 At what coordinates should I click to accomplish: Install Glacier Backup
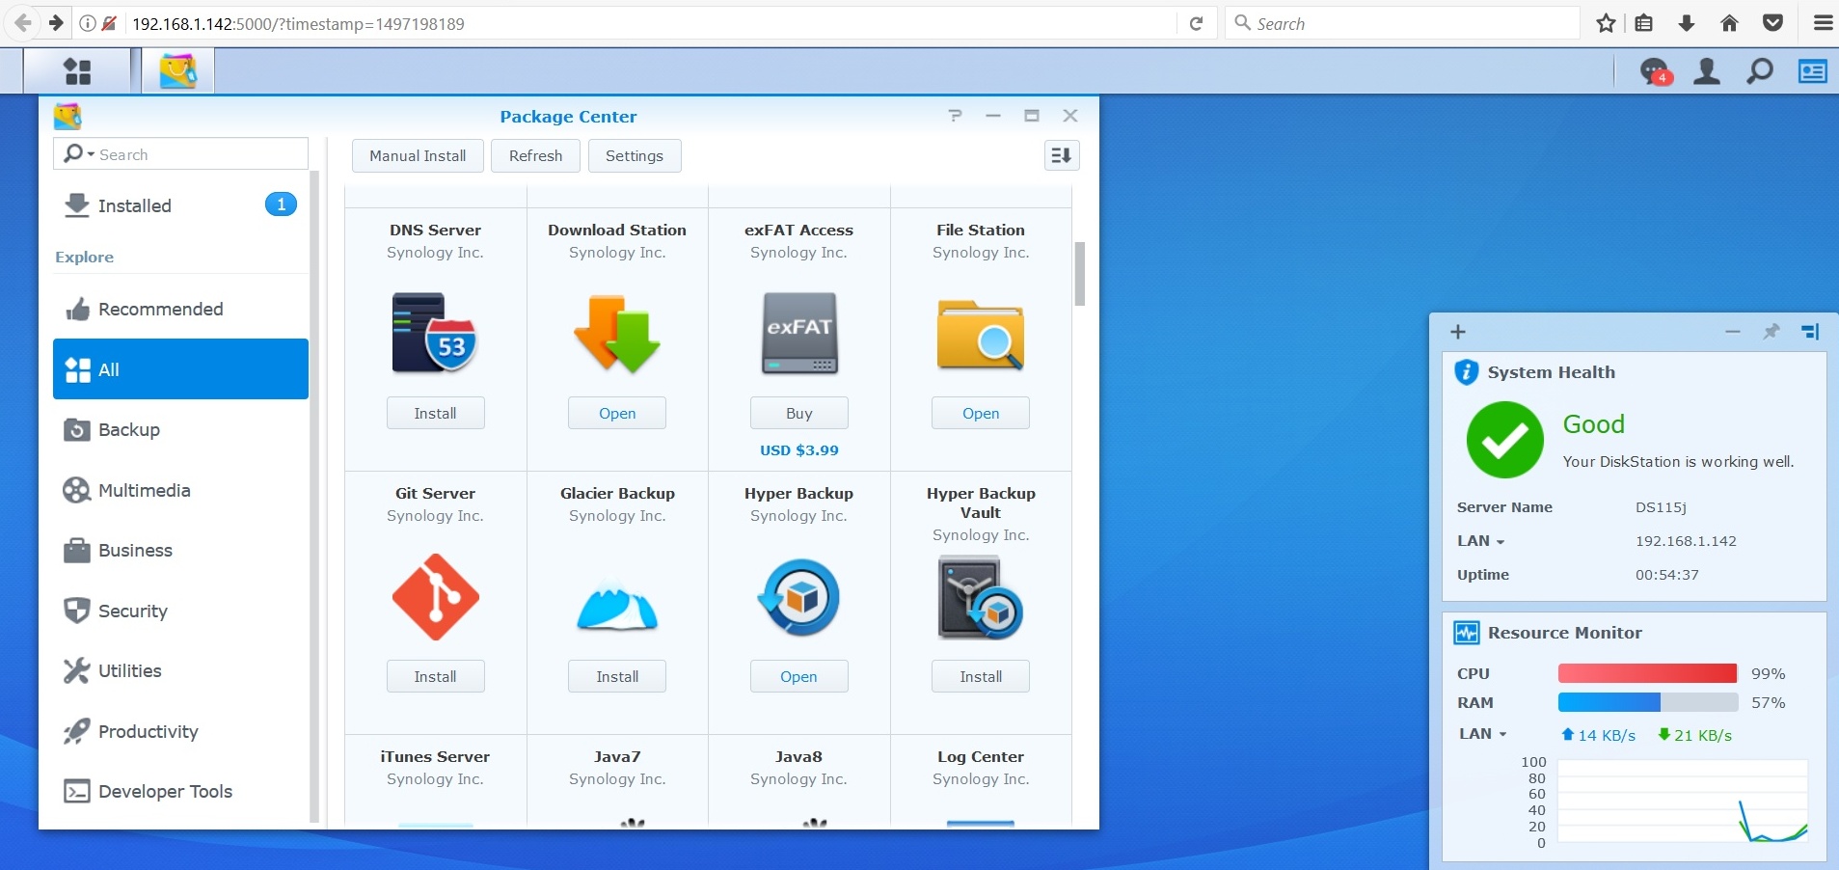617,676
